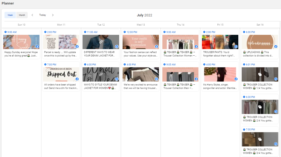Open the Parcel is Ready post thumbnail
Image resolution: width=281 pixels, height=157 pixels.
61,42
